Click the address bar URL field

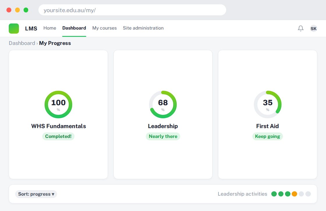click(x=132, y=10)
